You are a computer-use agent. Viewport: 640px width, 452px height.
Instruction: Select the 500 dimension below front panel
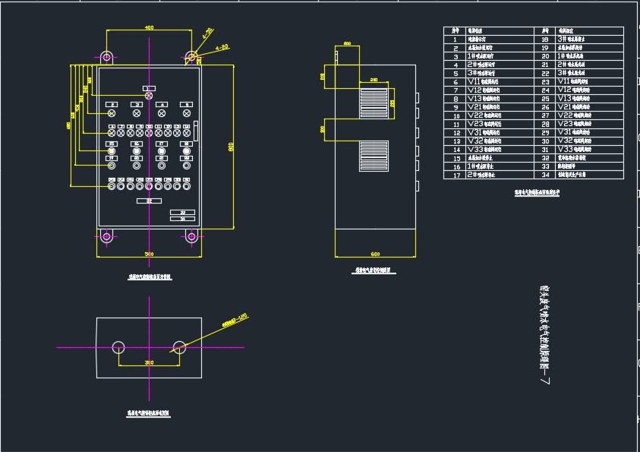[149, 254]
